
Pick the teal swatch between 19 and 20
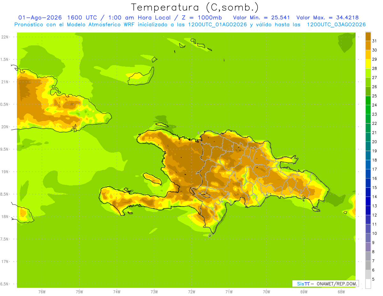(368, 146)
